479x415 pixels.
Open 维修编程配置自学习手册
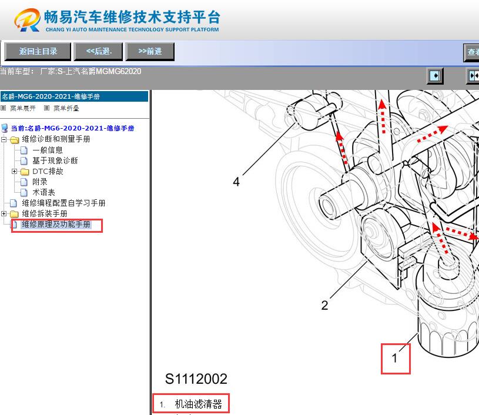tap(63, 203)
